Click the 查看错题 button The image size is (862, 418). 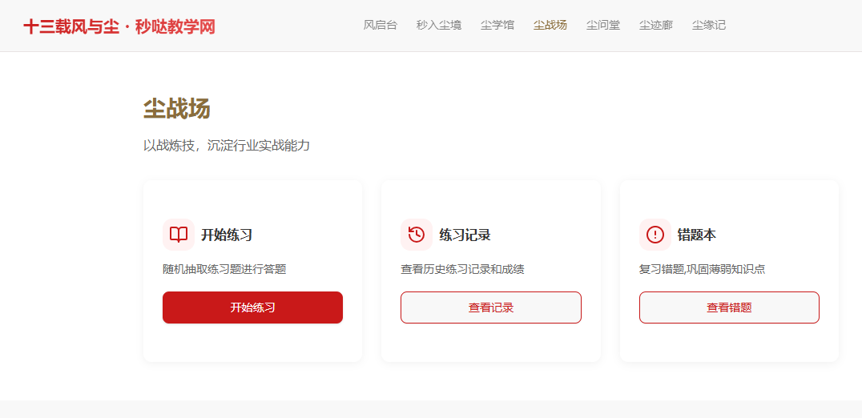click(729, 307)
